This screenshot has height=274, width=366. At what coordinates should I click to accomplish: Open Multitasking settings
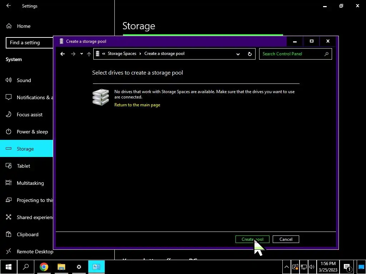pos(26,183)
